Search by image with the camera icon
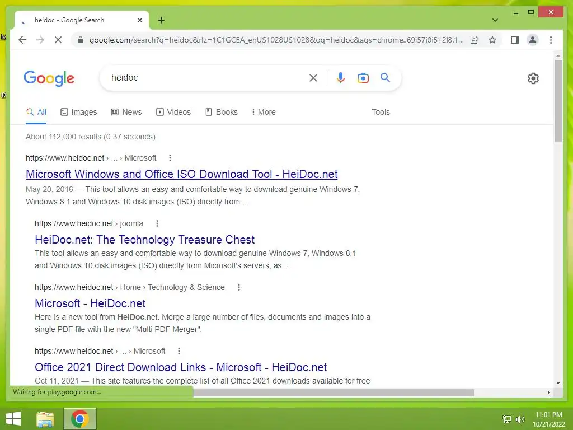 [x=363, y=77]
